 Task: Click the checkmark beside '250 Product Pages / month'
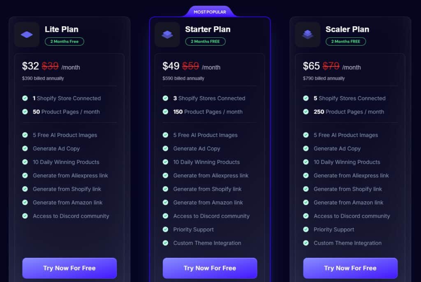(305, 112)
